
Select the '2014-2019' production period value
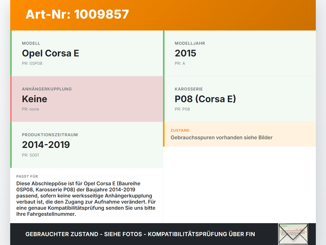[46, 145]
